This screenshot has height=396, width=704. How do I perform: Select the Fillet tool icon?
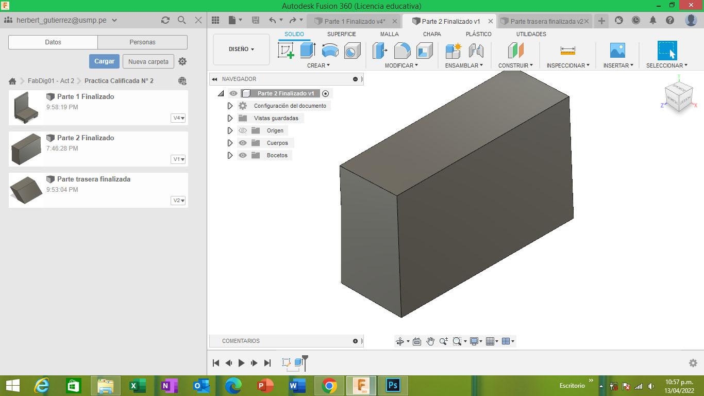pos(402,51)
